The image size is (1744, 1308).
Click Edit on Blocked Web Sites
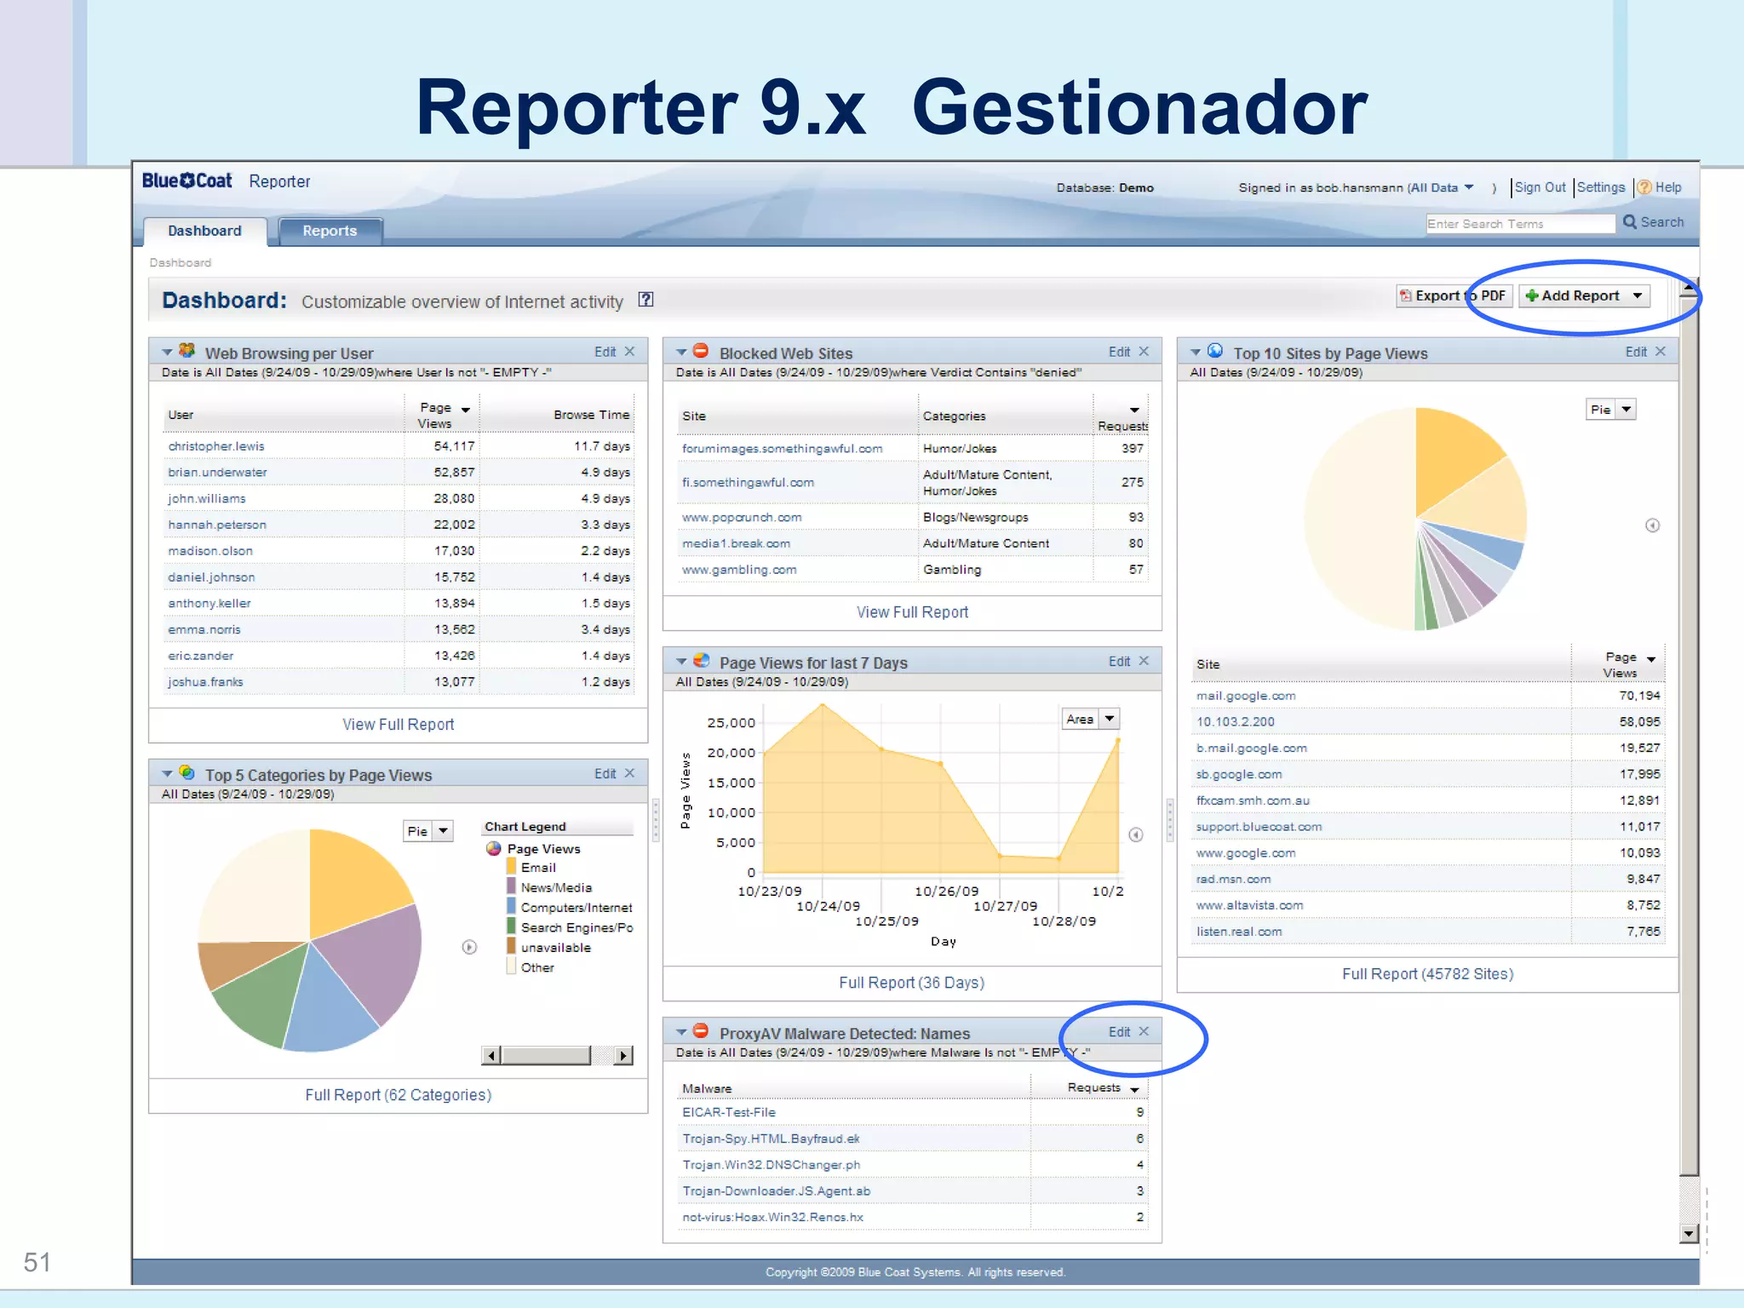tap(1119, 352)
